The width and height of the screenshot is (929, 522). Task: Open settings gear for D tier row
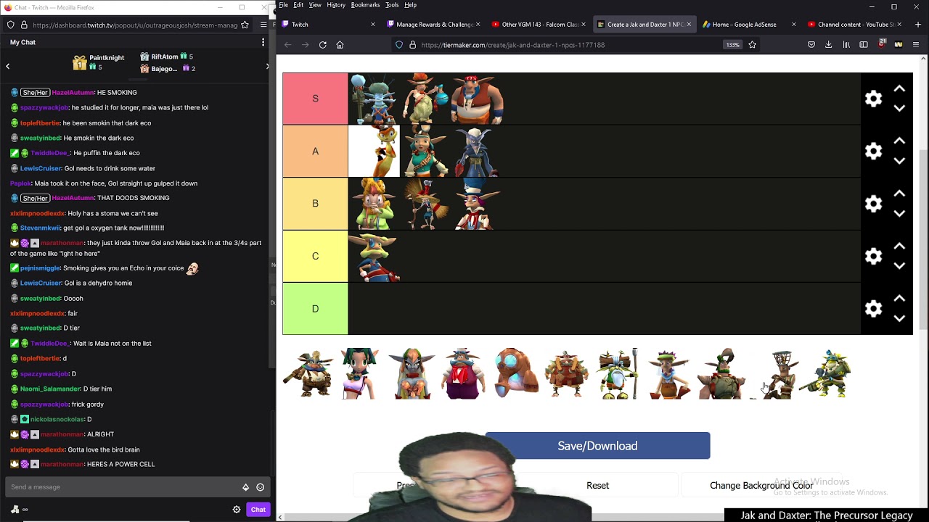tap(873, 309)
